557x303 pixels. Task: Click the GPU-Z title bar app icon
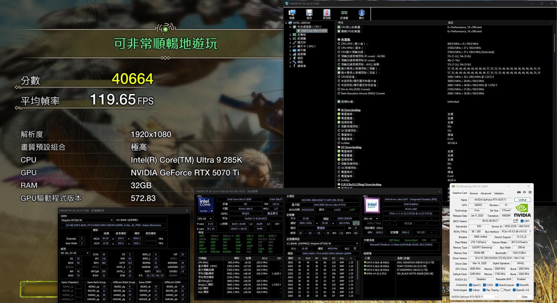(x=453, y=186)
